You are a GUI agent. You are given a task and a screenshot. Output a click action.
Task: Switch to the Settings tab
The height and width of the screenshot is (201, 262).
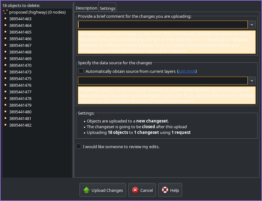[x=107, y=8]
